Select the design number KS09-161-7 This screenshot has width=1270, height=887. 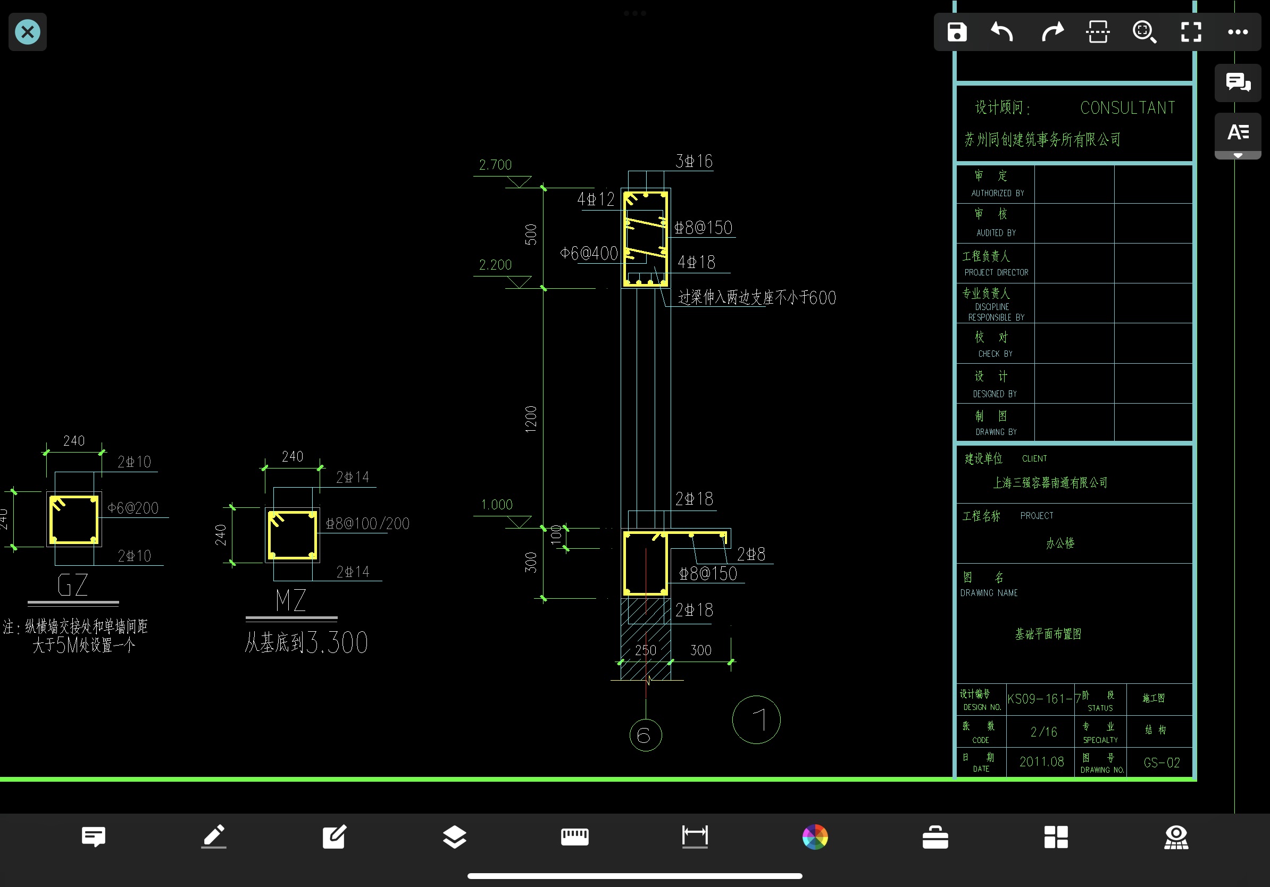pos(1044,698)
